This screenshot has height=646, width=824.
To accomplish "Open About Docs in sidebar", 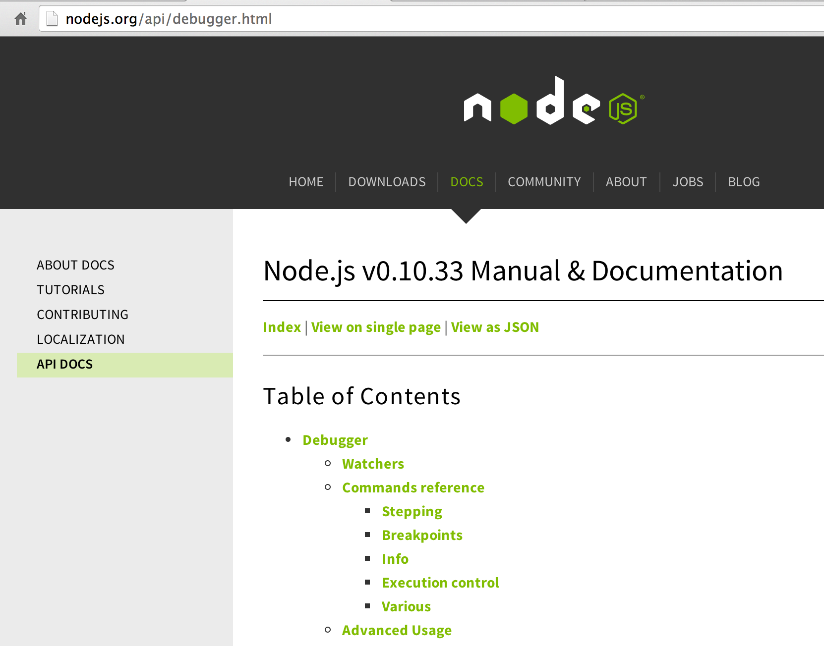I will [x=75, y=265].
